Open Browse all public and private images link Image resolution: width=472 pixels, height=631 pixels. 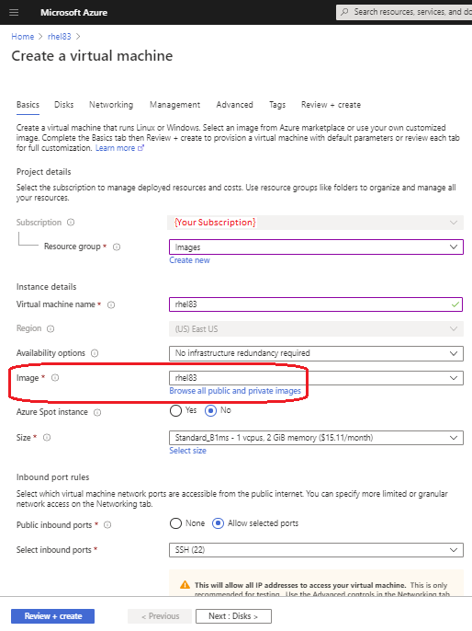235,391
